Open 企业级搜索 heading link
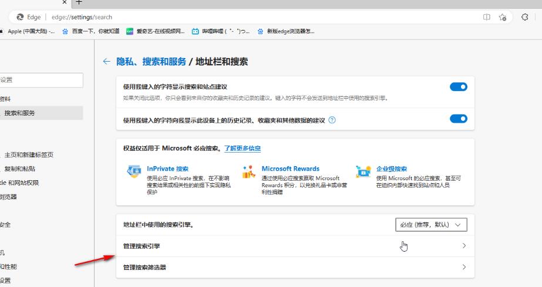The width and height of the screenshot is (542, 287). [x=392, y=168]
